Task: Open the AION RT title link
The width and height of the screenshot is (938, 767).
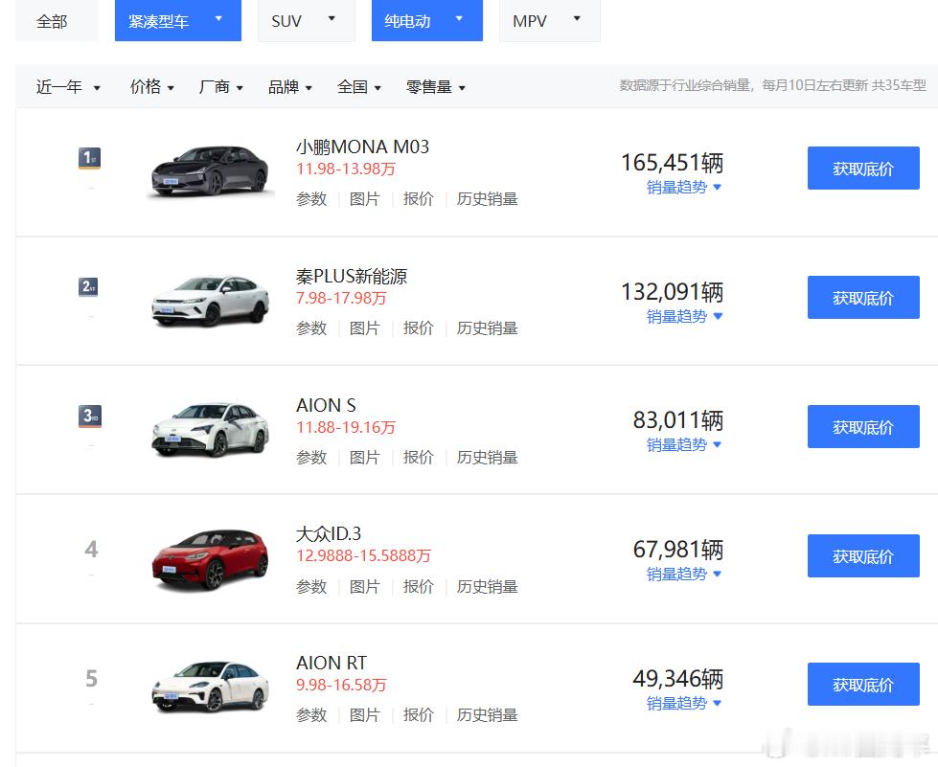Action: pyautogui.click(x=332, y=663)
